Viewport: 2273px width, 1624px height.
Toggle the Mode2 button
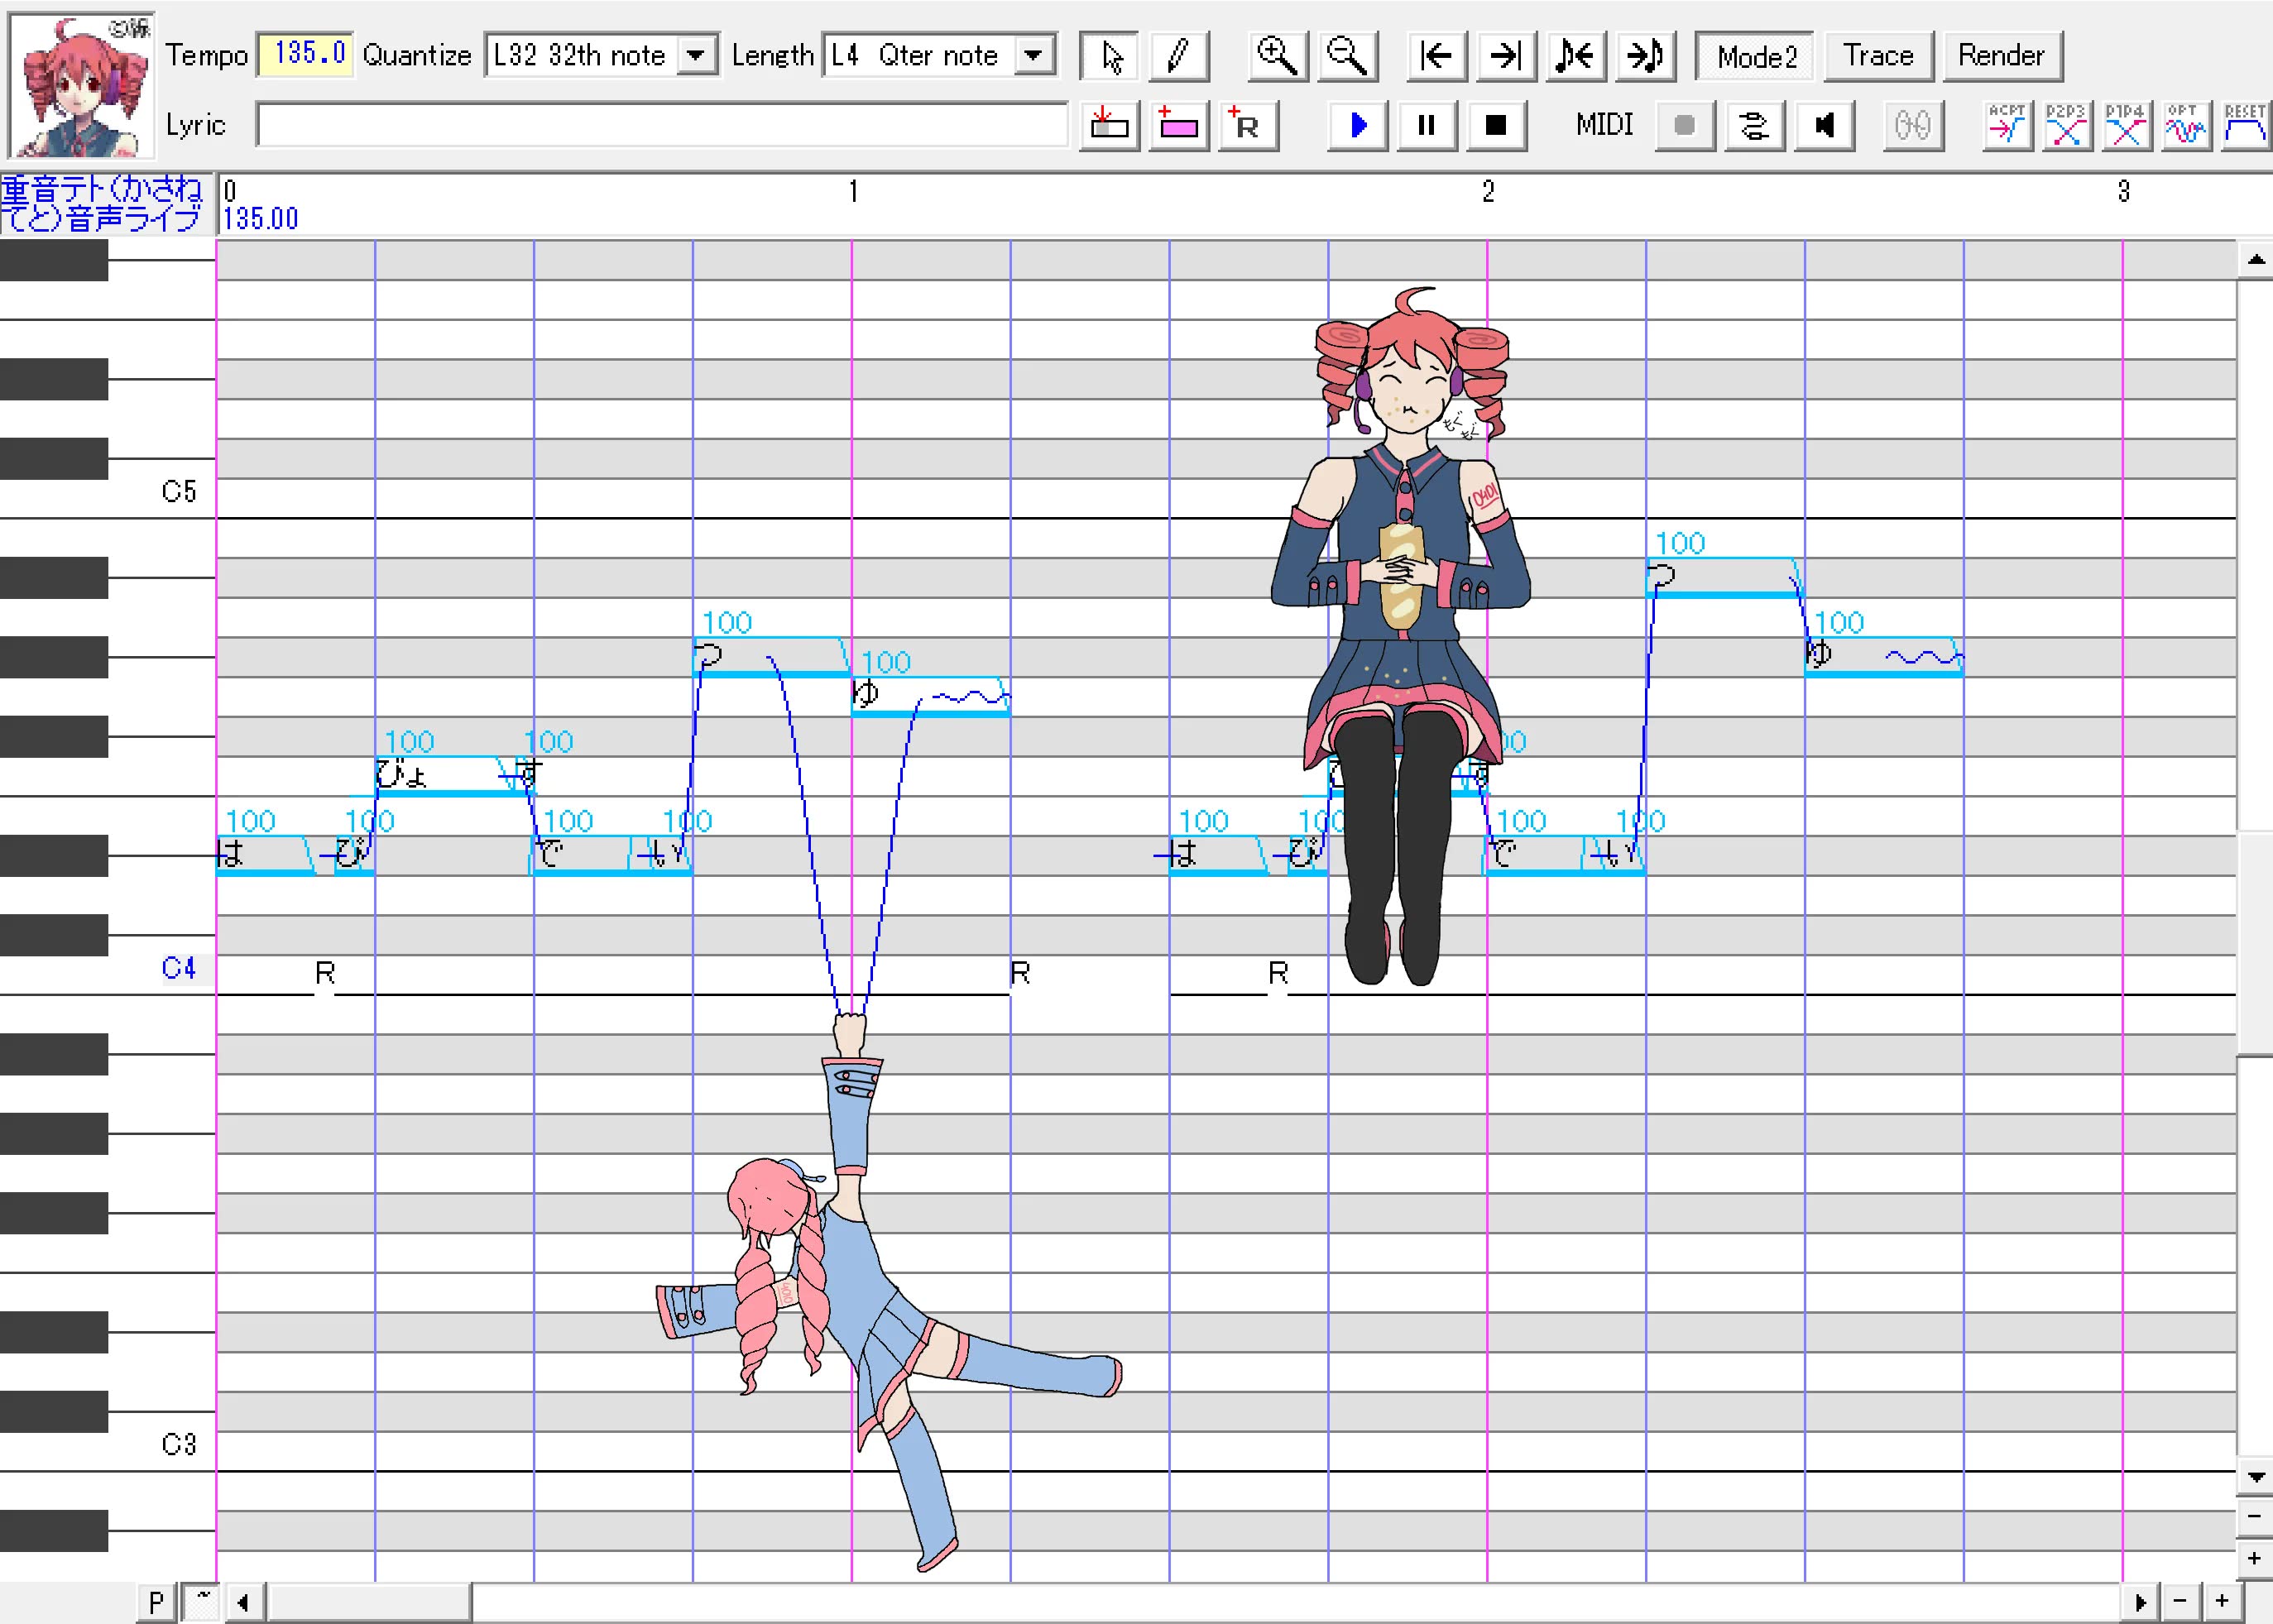[x=1756, y=56]
